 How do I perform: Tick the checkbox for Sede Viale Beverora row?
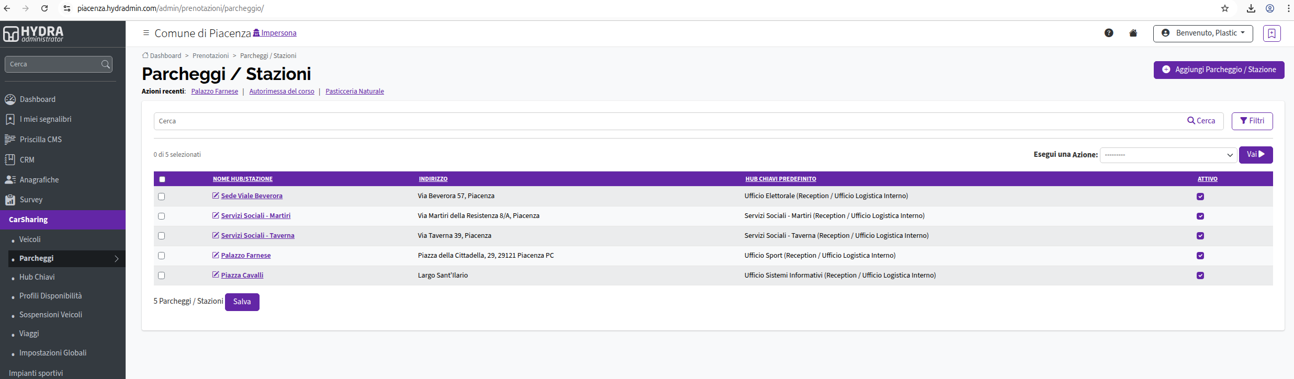[x=161, y=197]
